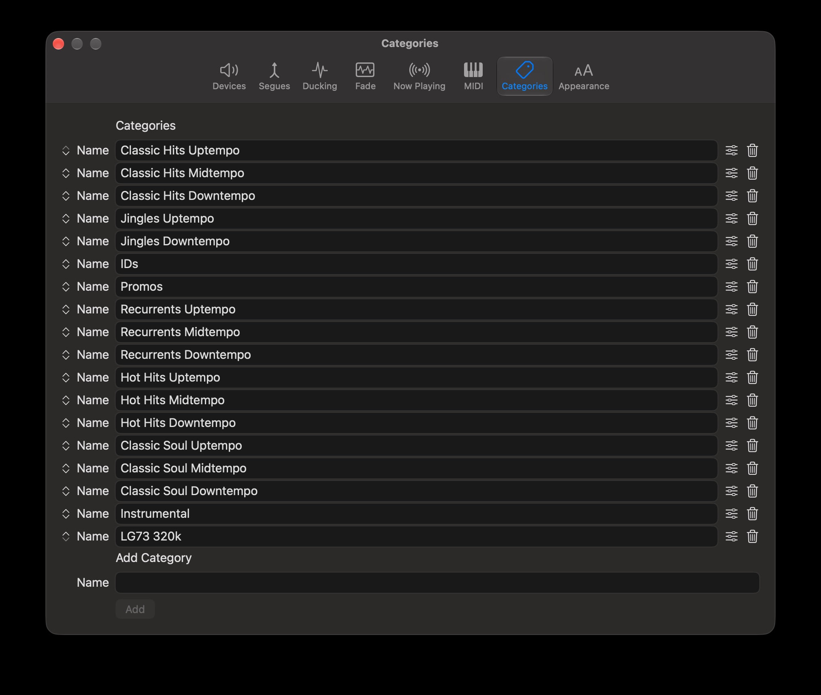The width and height of the screenshot is (821, 695).
Task: Edit the Recurrents Uptempo name field
Action: (417, 309)
